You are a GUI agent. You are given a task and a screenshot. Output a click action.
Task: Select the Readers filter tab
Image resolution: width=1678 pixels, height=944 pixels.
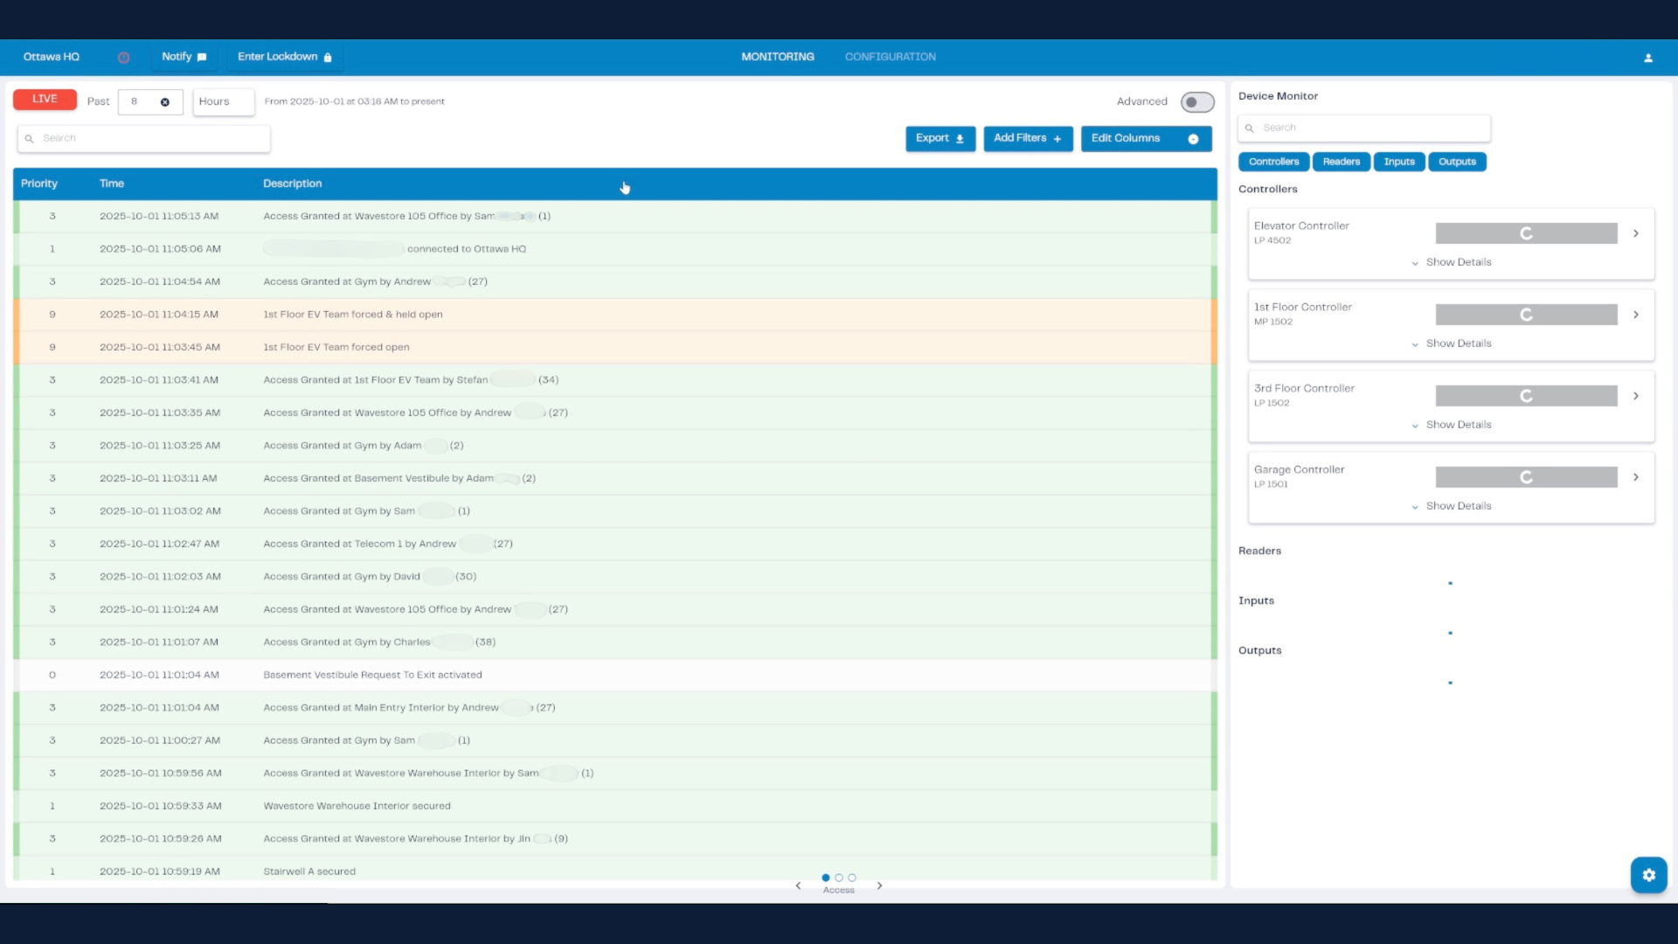1341,162
